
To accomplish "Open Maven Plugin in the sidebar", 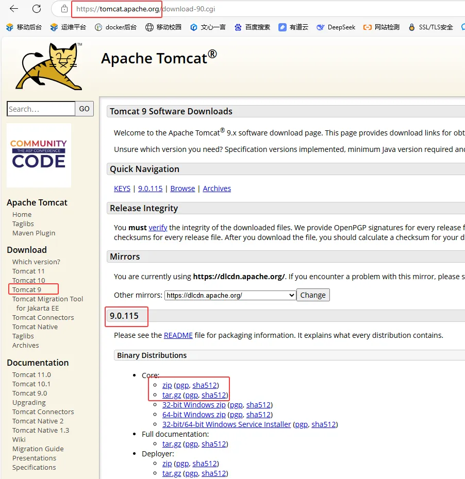I will point(34,233).
